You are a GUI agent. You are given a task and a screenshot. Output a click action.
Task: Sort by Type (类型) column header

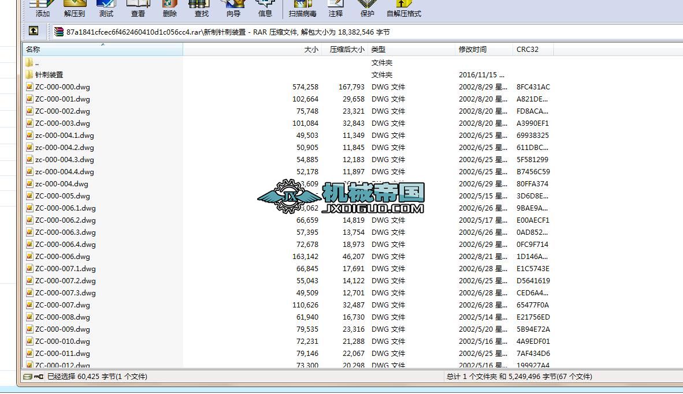click(411, 49)
